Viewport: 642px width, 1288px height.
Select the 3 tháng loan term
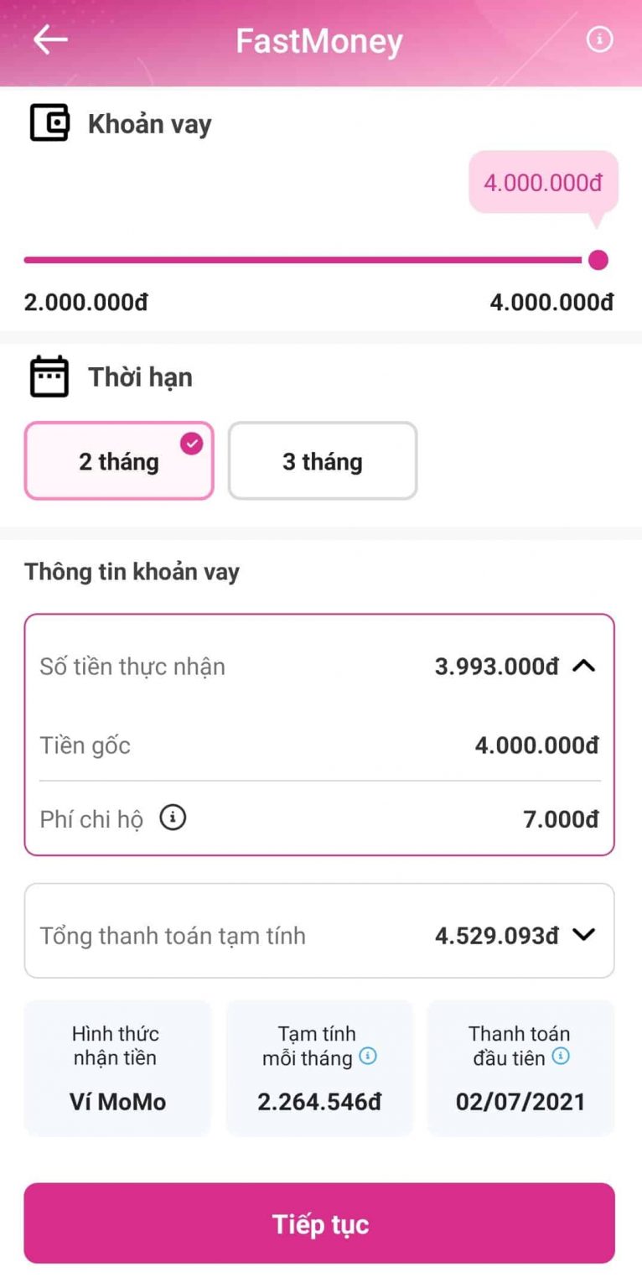coord(323,461)
